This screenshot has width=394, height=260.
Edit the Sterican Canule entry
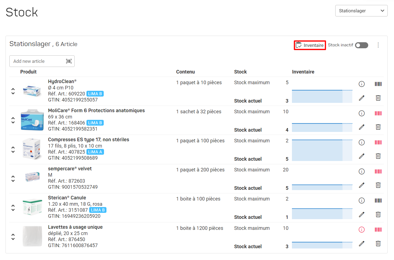(362, 214)
